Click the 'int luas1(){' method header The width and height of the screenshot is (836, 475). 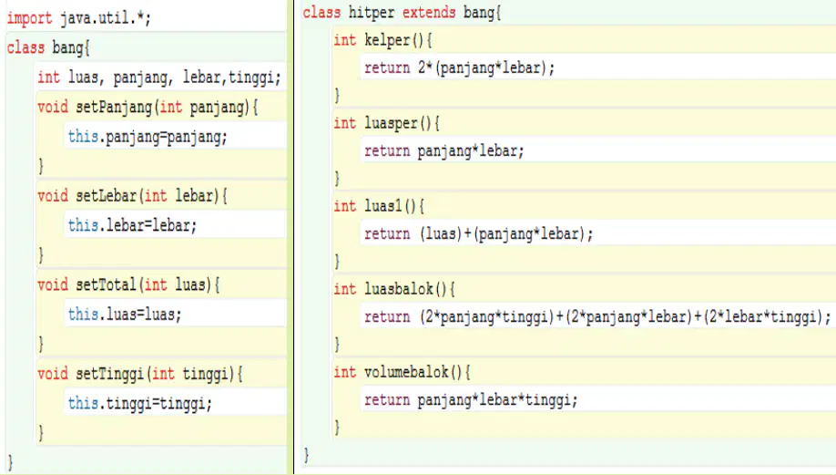click(379, 207)
